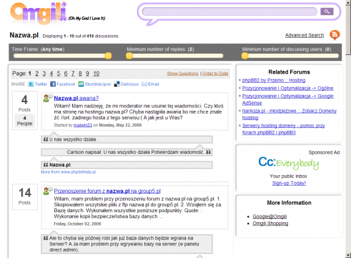Click Sign-up Today! link

click(289, 183)
